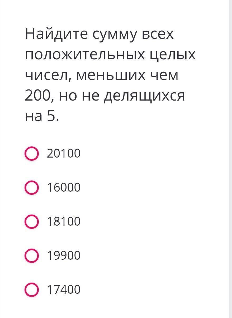Click 'на 5.' at the question's end
The image size is (232, 318).
(42, 116)
